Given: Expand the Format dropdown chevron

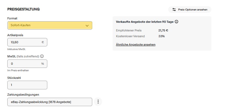Looking at the screenshot, I should pyautogui.click(x=87, y=25).
